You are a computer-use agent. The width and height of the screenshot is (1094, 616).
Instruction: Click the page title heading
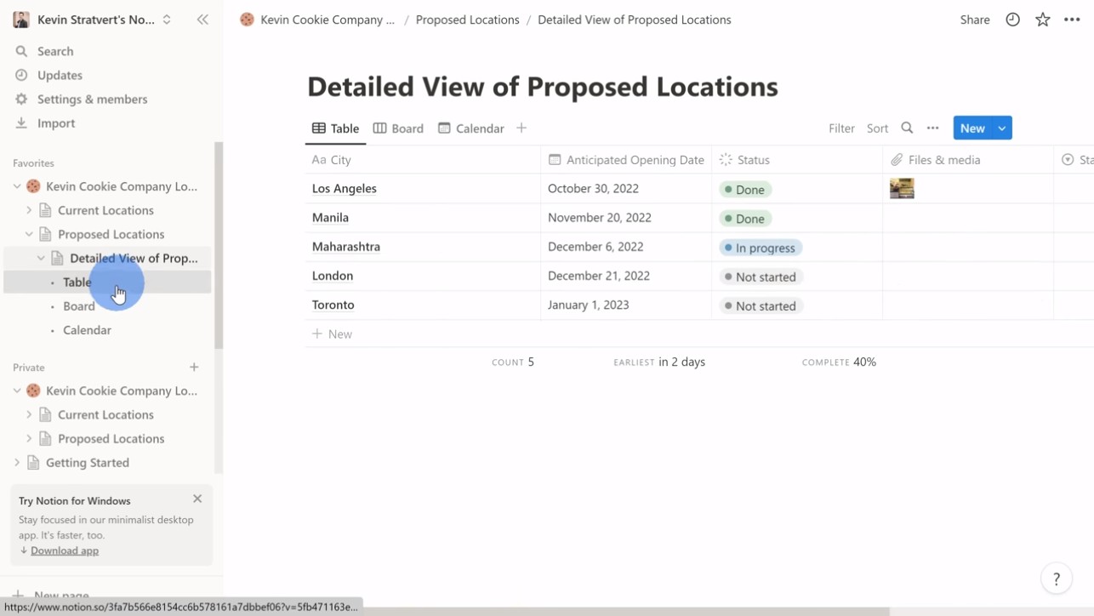(x=542, y=87)
